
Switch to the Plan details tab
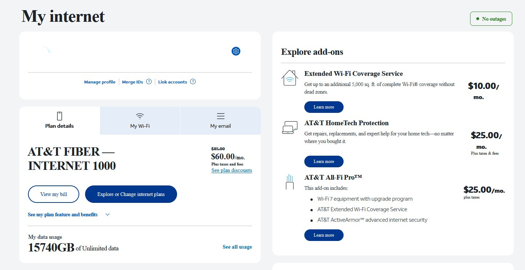(x=60, y=121)
